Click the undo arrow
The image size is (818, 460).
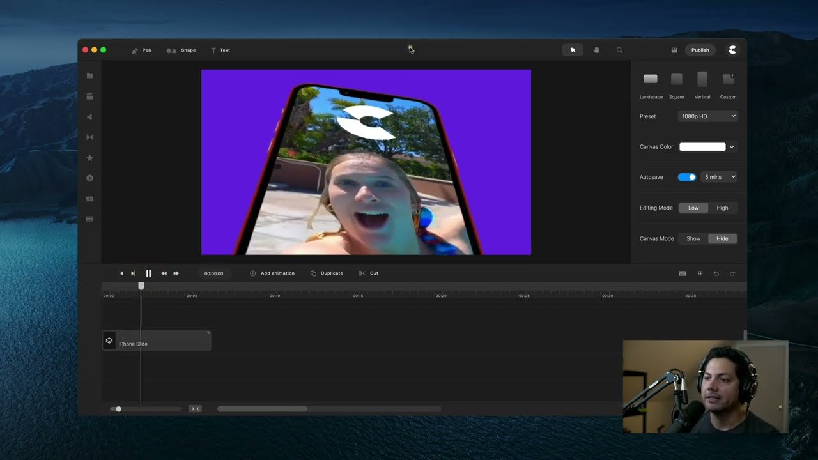(x=716, y=273)
